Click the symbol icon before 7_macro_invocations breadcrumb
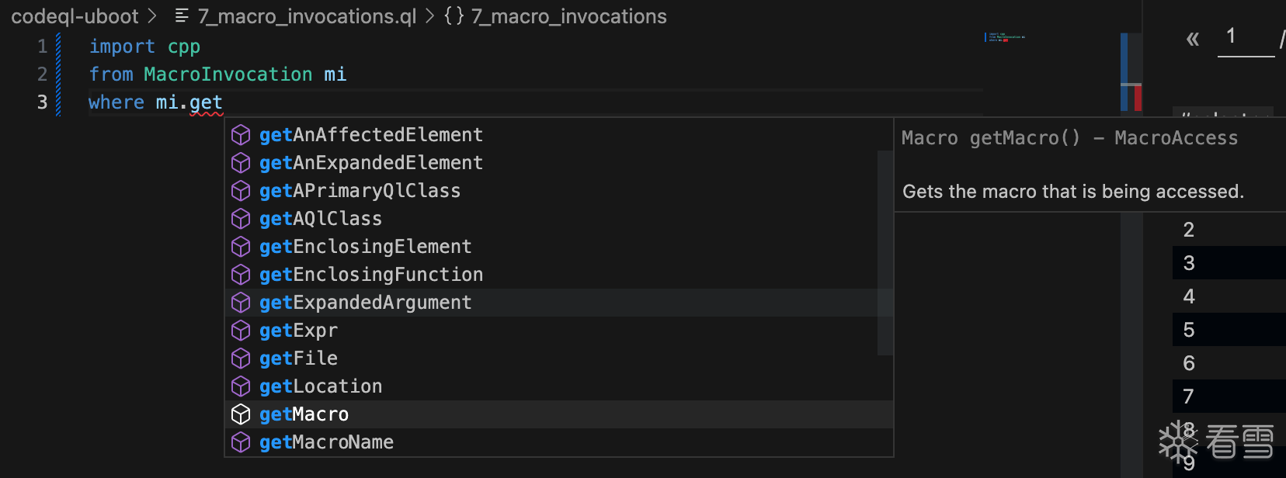This screenshot has width=1286, height=478. (x=454, y=16)
